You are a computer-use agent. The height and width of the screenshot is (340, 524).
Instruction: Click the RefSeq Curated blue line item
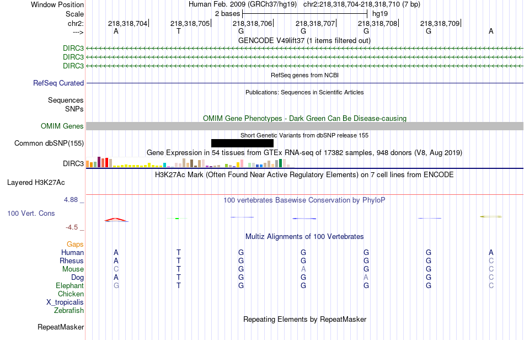305,83
